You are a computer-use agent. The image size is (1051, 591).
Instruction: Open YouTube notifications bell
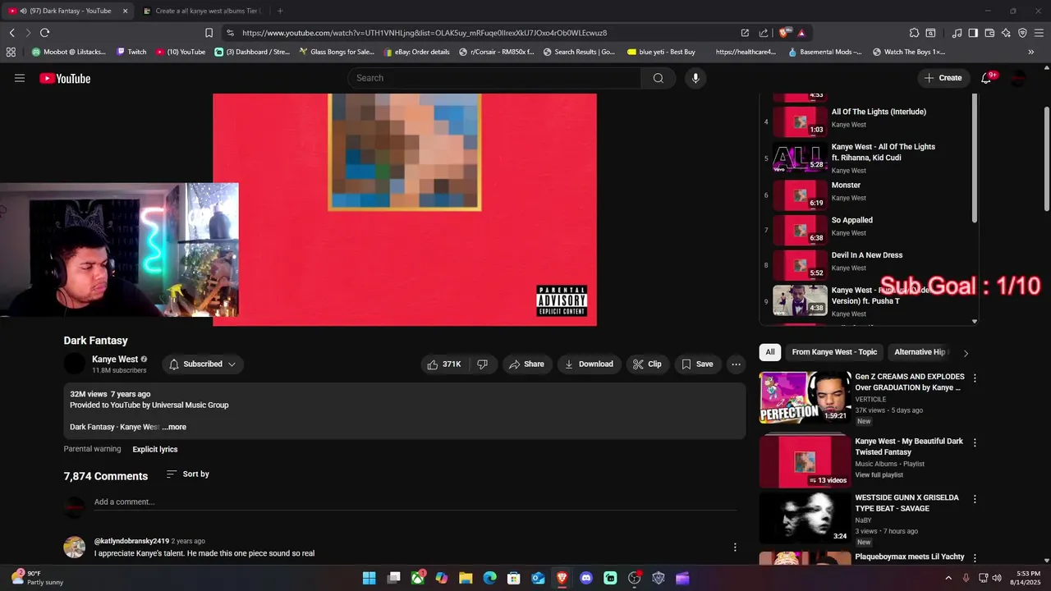[986, 78]
